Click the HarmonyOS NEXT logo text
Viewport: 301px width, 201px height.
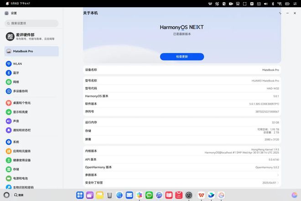coord(182,27)
